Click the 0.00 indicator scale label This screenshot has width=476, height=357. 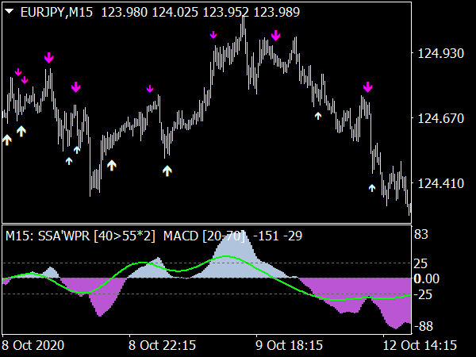(x=427, y=278)
